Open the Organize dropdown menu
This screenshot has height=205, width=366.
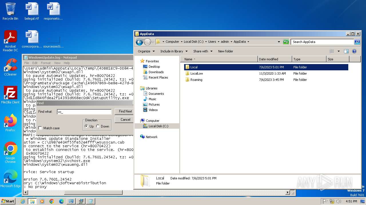[x=146, y=51]
